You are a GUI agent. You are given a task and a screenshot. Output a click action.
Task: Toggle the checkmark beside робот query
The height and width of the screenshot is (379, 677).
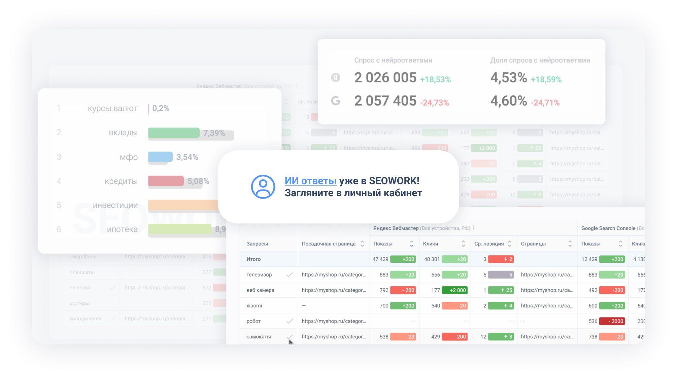[x=289, y=321]
